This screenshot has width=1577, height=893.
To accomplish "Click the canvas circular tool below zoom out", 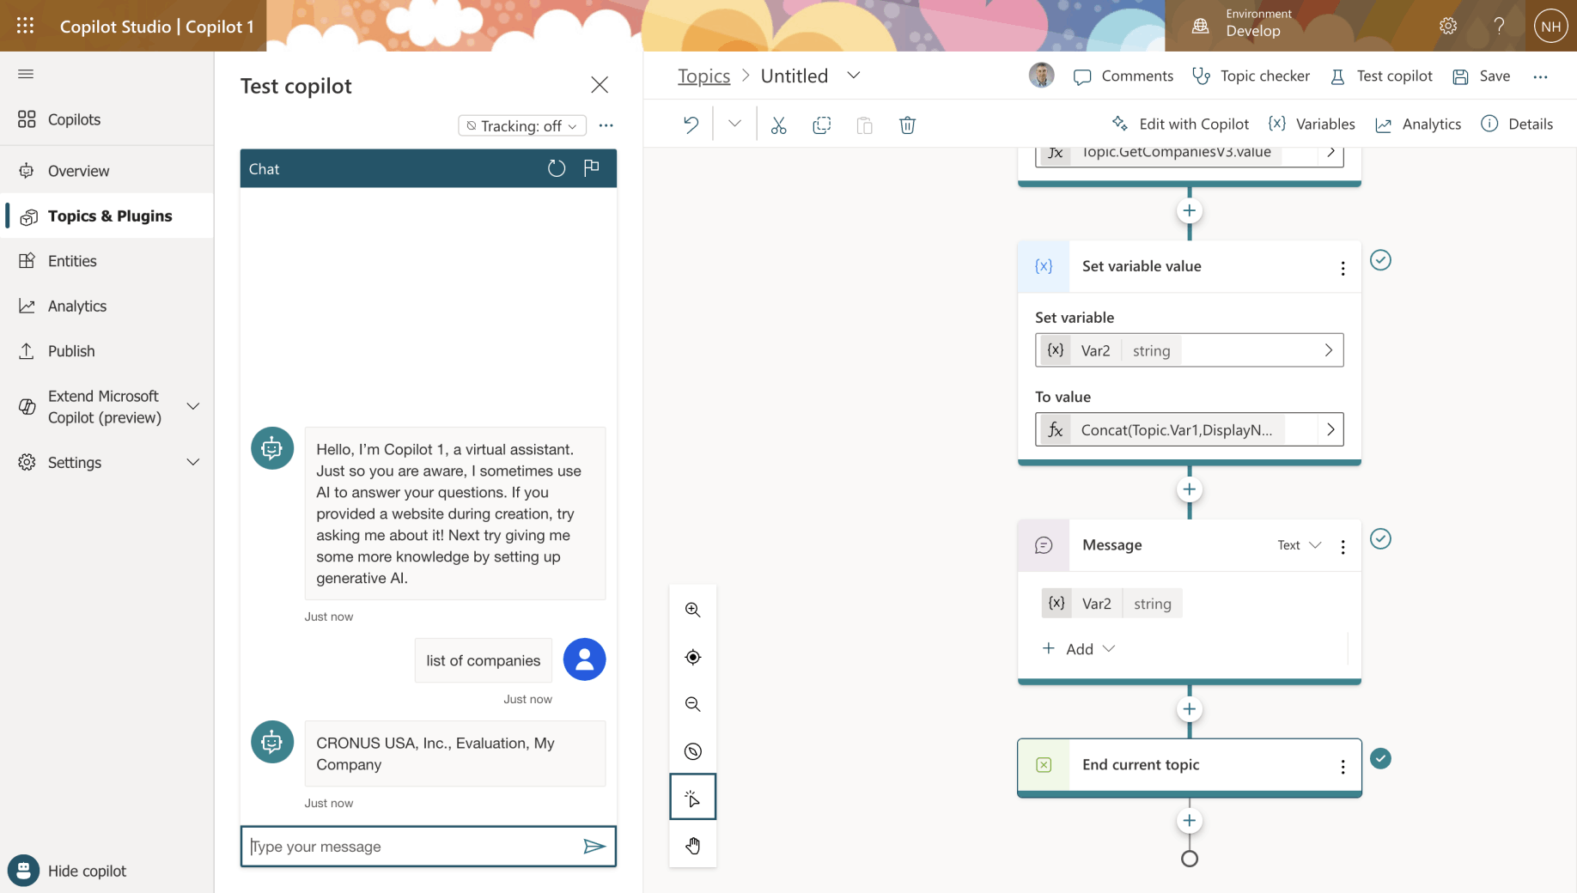I will click(693, 751).
